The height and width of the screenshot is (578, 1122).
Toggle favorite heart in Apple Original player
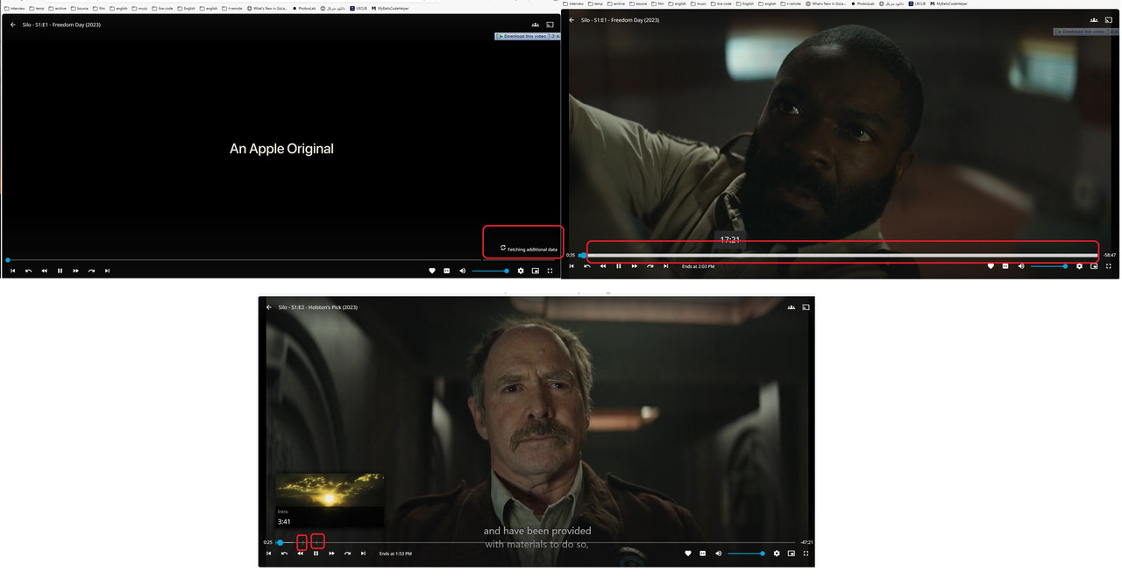[x=432, y=271]
